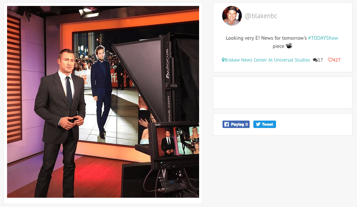Open Brokaw News Center At Universal Studios location
Screen dimensions: 357x207
click(267, 60)
